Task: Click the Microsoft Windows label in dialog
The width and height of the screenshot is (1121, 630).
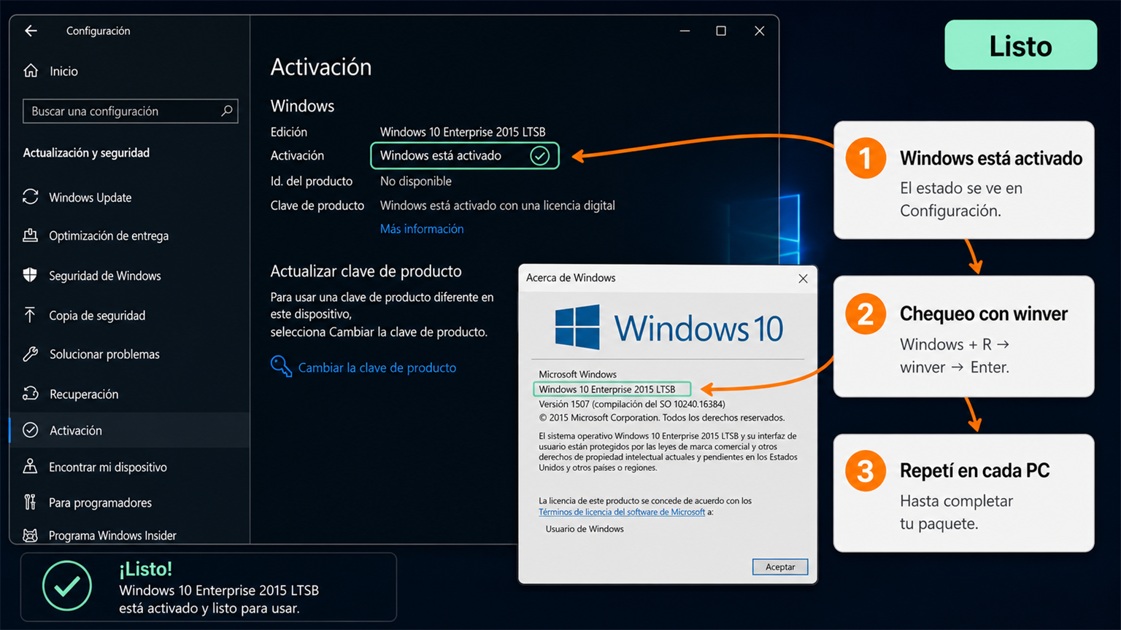Action: (x=577, y=374)
